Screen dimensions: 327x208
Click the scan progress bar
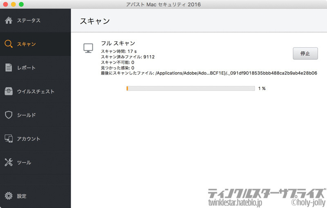coord(190,88)
